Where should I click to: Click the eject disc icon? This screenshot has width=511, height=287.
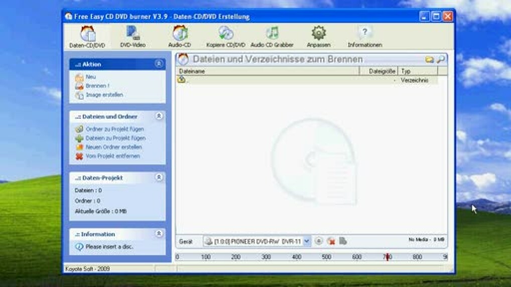click(319, 241)
